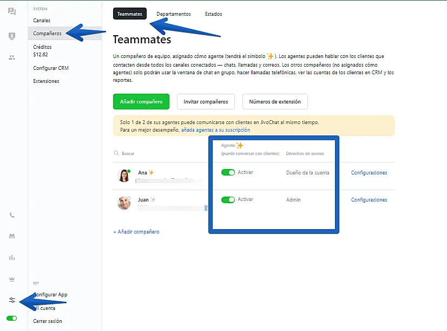Open Números de extensión

click(275, 101)
